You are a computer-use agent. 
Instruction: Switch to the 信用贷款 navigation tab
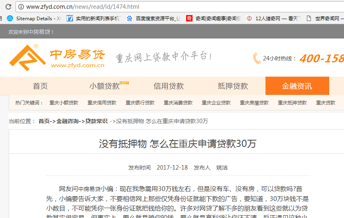169,86
